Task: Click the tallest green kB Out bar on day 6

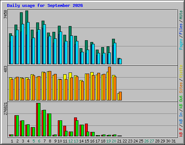Action: [39, 120]
